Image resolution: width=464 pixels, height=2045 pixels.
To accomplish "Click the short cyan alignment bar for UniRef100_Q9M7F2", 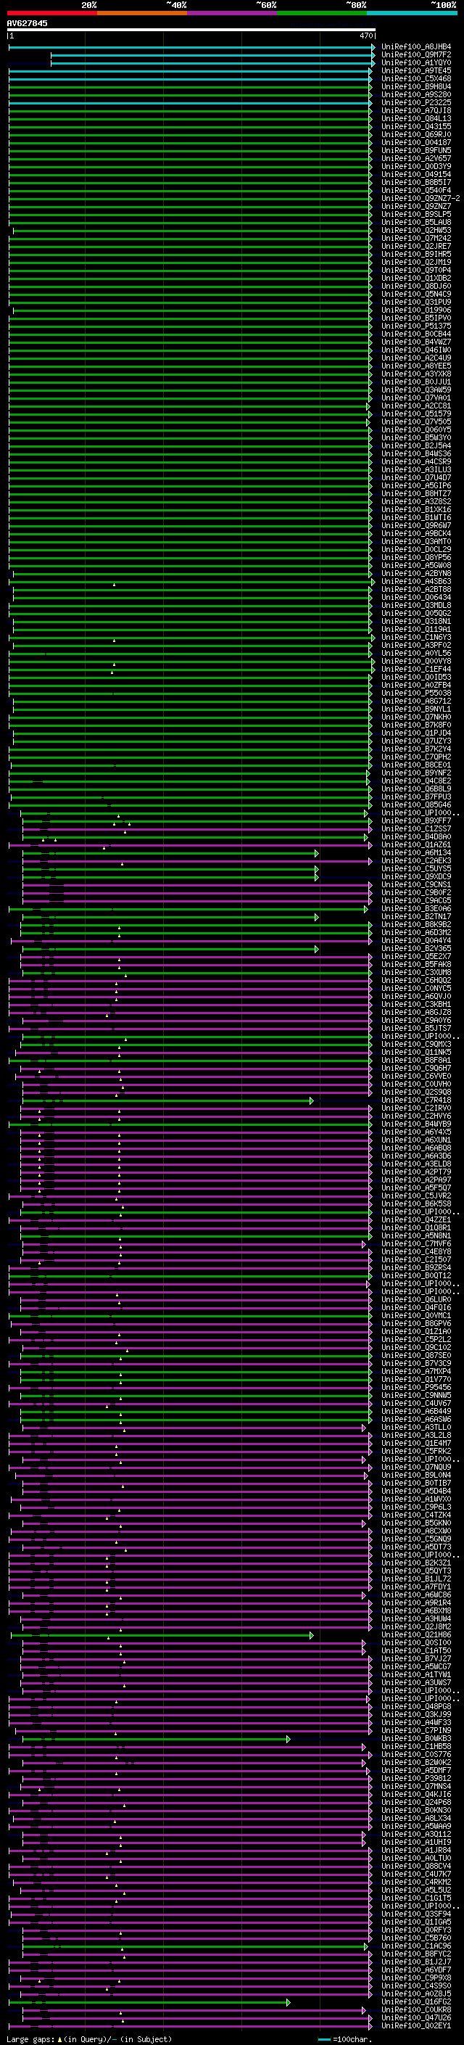I will (212, 55).
